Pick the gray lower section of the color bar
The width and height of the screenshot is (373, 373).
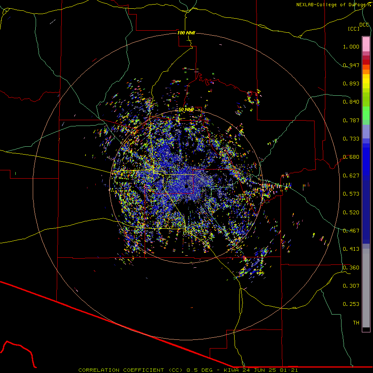pos(366,288)
